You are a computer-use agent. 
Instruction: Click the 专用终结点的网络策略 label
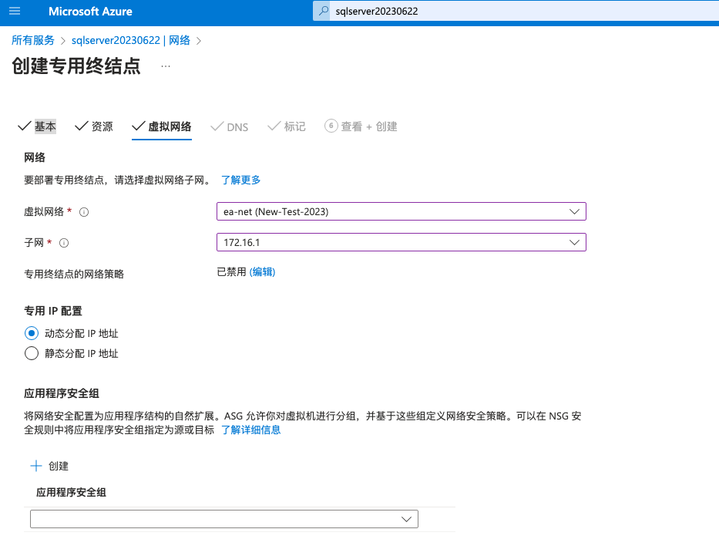click(74, 274)
